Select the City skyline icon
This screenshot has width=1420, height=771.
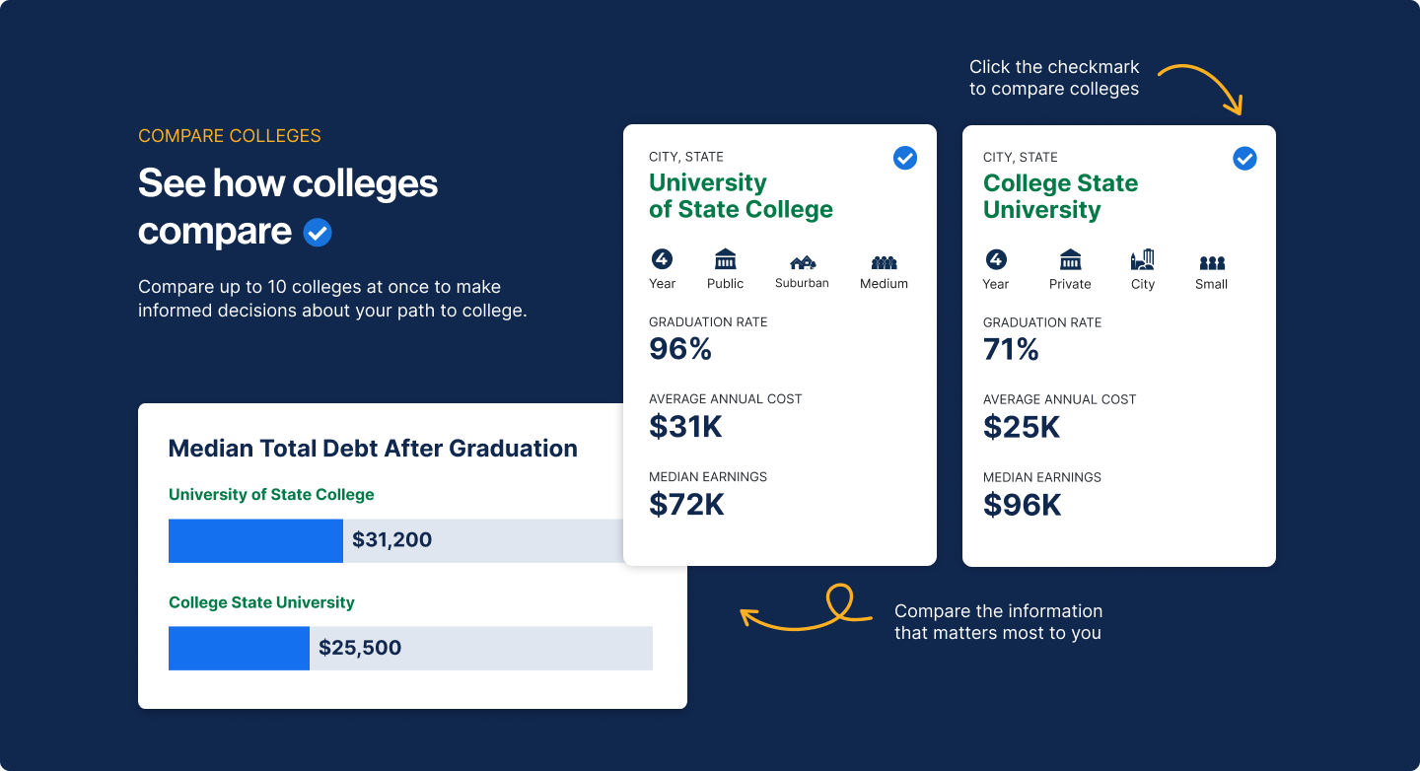point(1142,259)
